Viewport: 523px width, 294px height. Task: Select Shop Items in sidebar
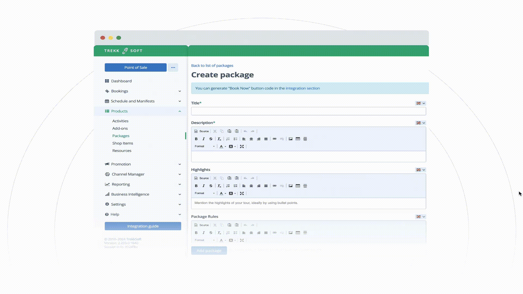[123, 143]
